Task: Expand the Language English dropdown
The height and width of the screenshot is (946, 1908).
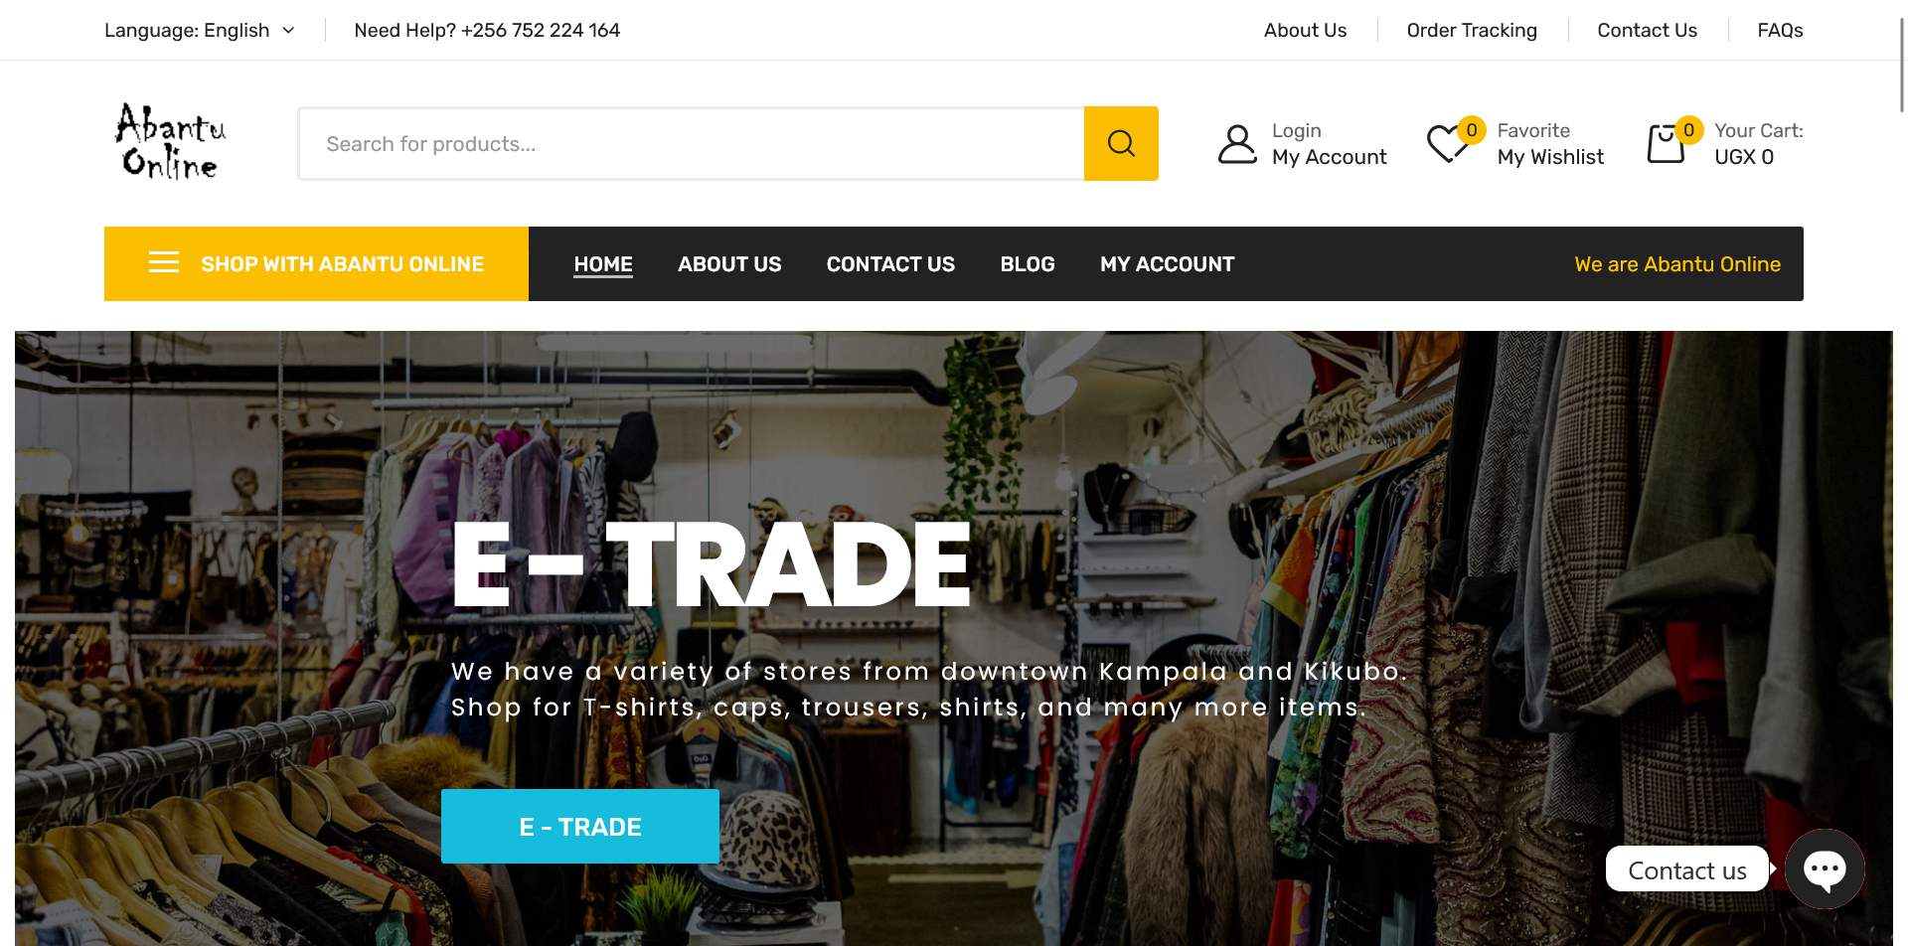Action: tap(200, 30)
